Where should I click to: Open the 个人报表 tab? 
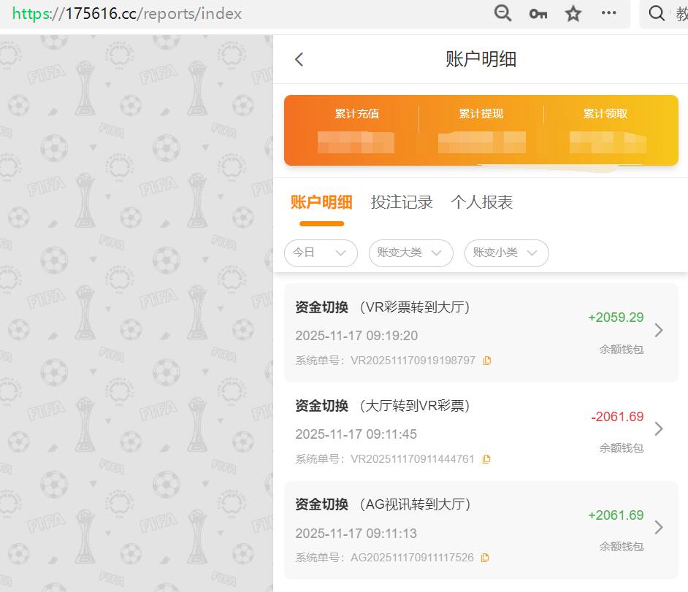tap(481, 202)
